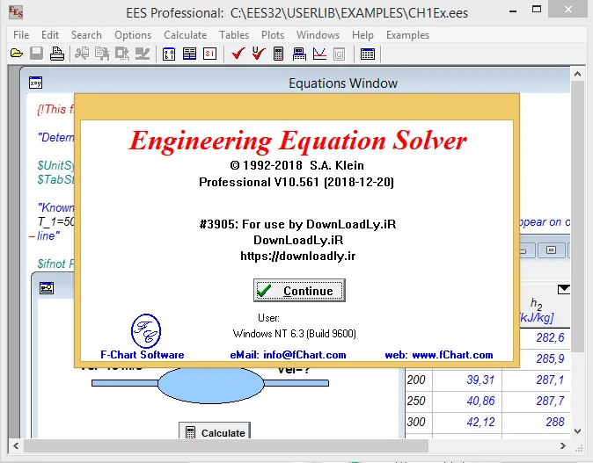The image size is (593, 463).
Task: Click the Save disk icon in toolbar
Action: [37, 54]
